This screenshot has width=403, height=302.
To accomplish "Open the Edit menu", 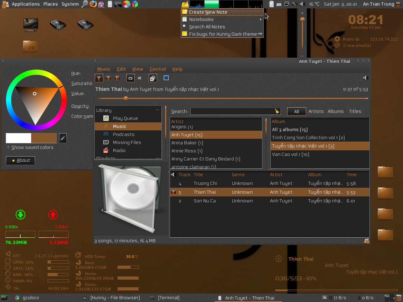I will [121, 69].
